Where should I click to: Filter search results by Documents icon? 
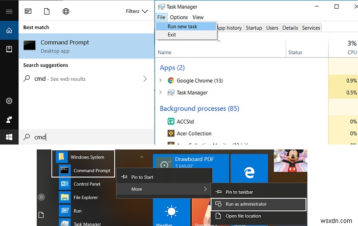click(47, 11)
